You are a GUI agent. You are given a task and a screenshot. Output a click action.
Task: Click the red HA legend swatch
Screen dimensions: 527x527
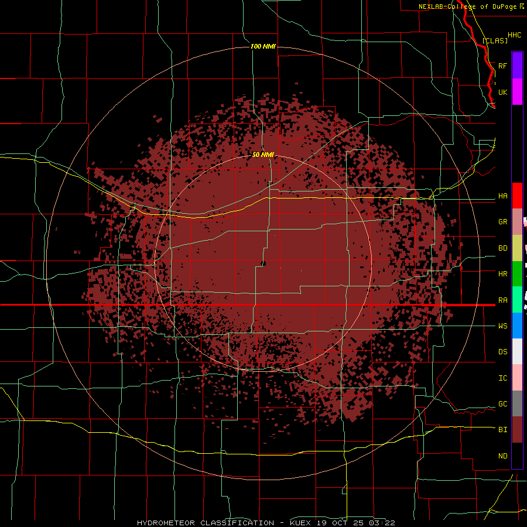point(517,196)
